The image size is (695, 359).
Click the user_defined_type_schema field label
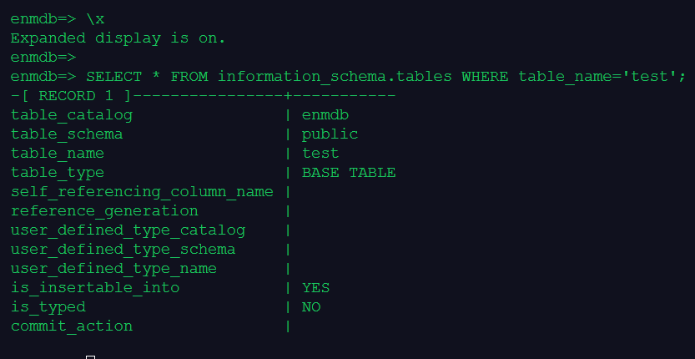point(123,250)
